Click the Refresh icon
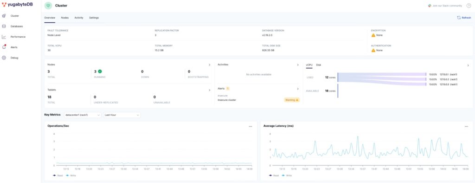 point(459,18)
